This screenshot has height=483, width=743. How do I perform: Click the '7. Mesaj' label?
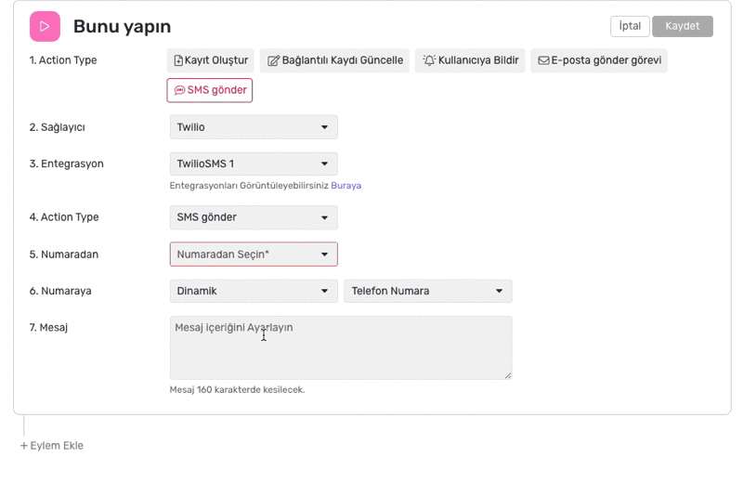point(48,328)
